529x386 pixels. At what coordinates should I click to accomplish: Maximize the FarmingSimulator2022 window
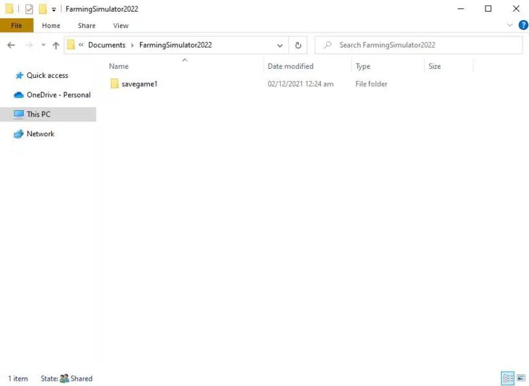click(x=488, y=9)
